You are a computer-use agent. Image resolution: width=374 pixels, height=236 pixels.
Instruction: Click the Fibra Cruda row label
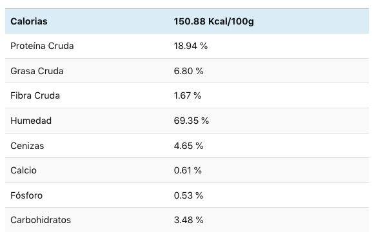[35, 95]
